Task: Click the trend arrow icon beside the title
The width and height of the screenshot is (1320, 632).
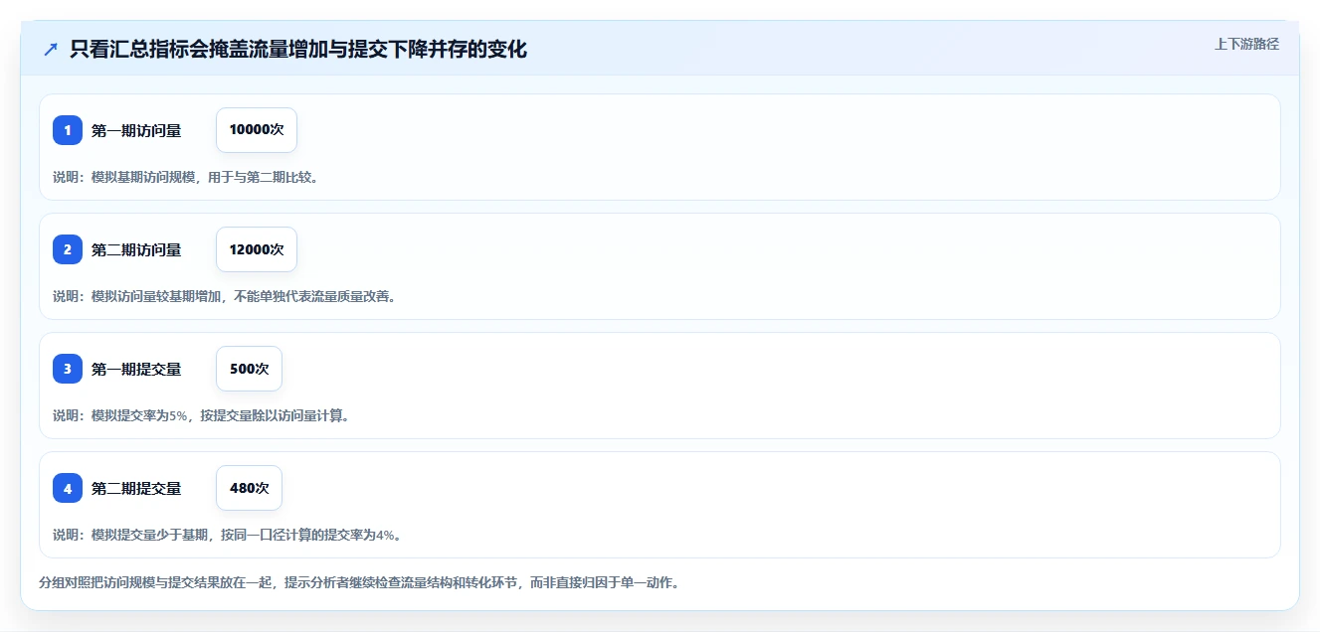Action: (x=51, y=50)
